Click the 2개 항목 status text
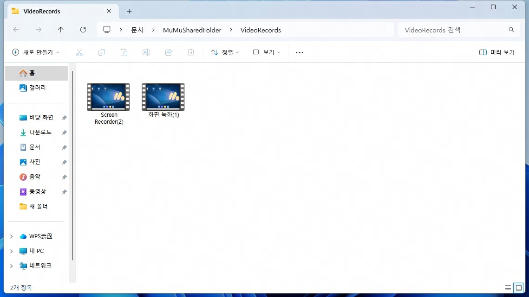The image size is (529, 297). tap(21, 288)
